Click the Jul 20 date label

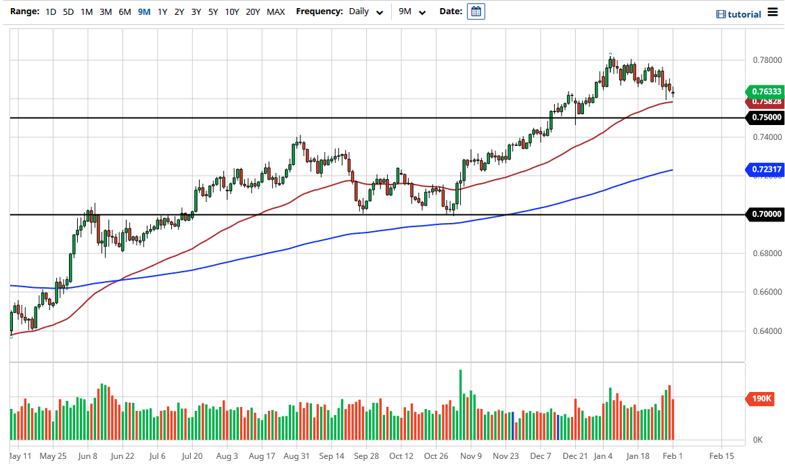click(192, 456)
